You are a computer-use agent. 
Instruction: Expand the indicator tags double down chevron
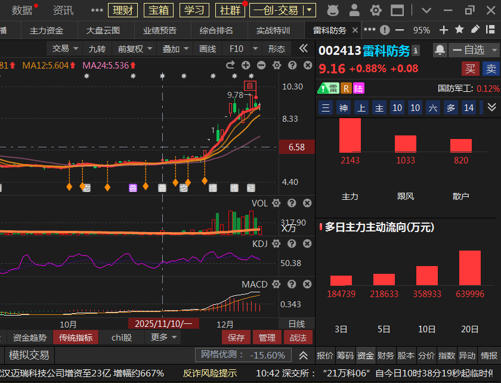click(x=491, y=107)
